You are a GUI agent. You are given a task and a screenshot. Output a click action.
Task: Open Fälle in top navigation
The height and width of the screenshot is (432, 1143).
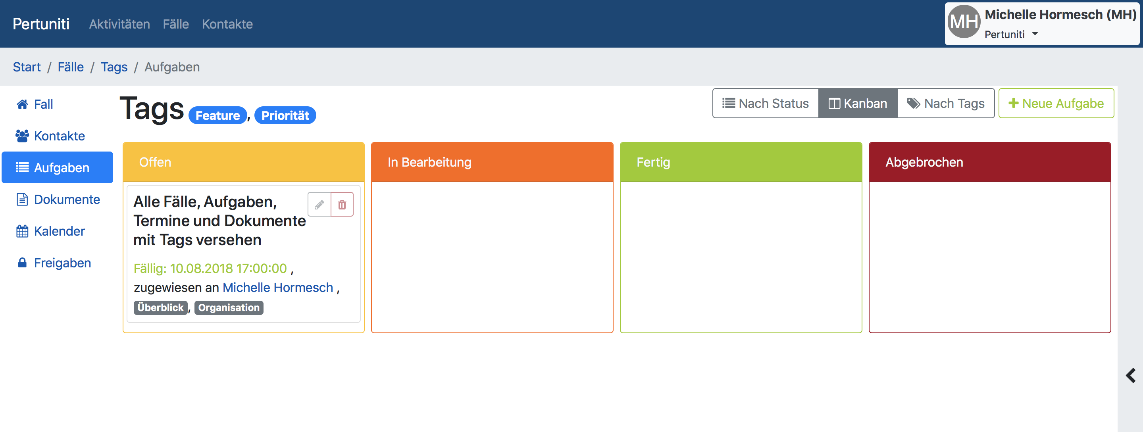point(176,24)
